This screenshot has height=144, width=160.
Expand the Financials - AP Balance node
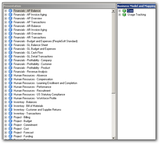tap(6, 11)
